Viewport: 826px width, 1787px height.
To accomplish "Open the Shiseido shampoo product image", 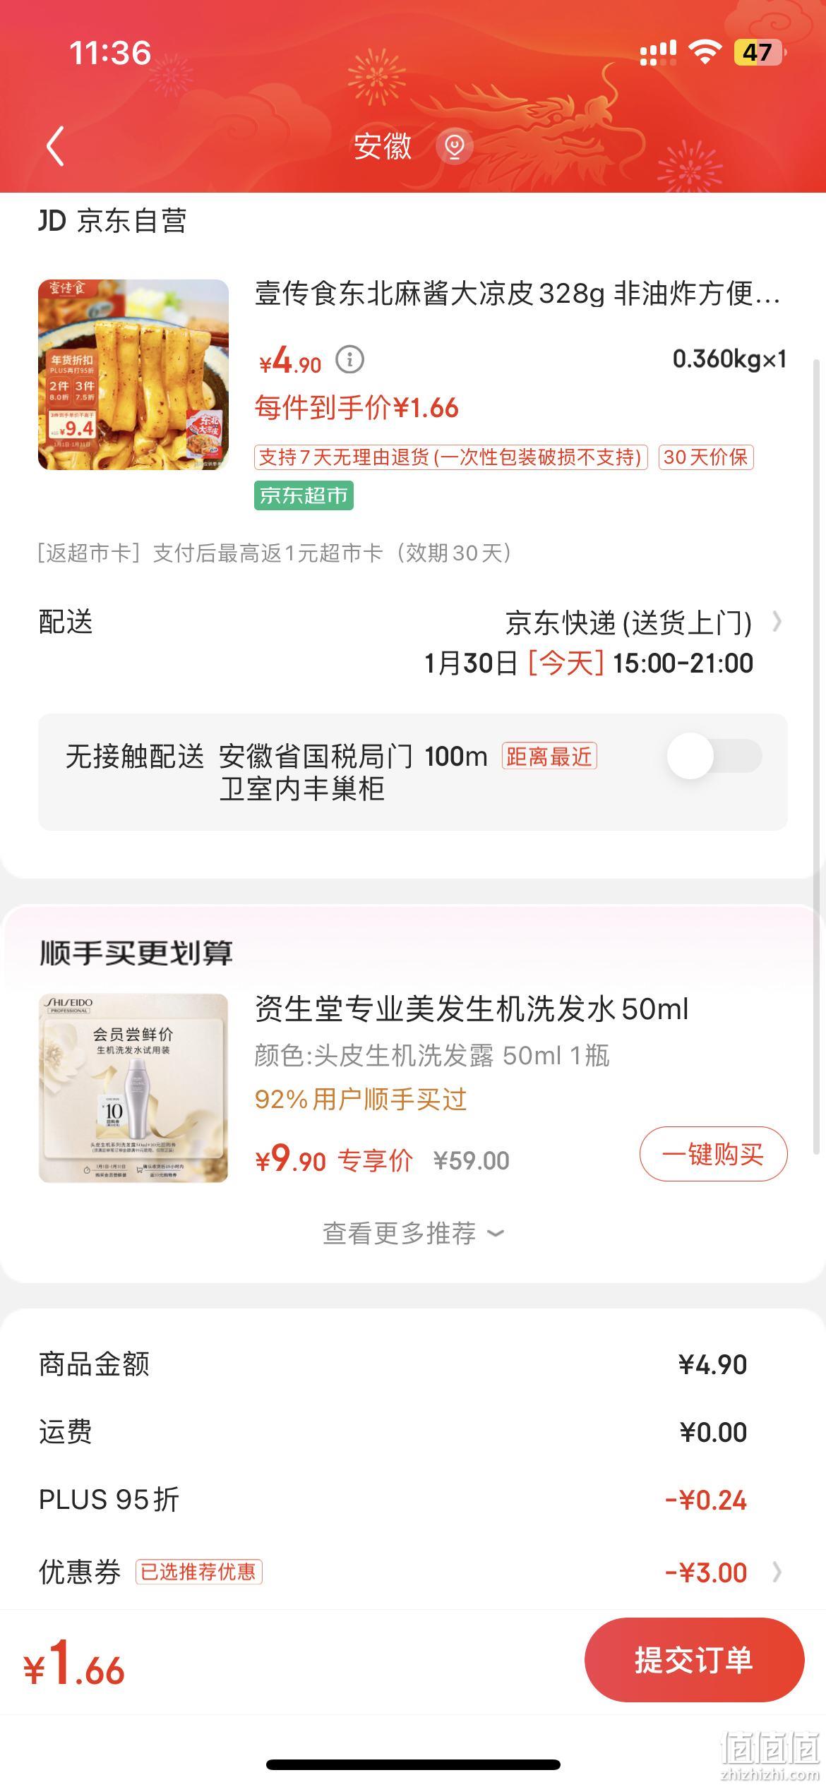I will [133, 1088].
